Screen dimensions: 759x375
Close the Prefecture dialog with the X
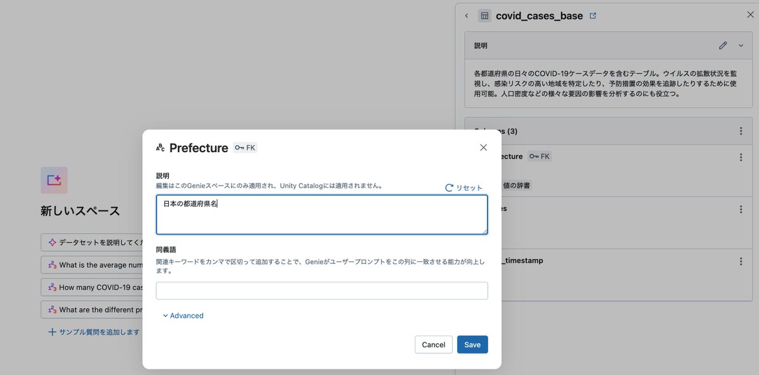click(x=483, y=147)
